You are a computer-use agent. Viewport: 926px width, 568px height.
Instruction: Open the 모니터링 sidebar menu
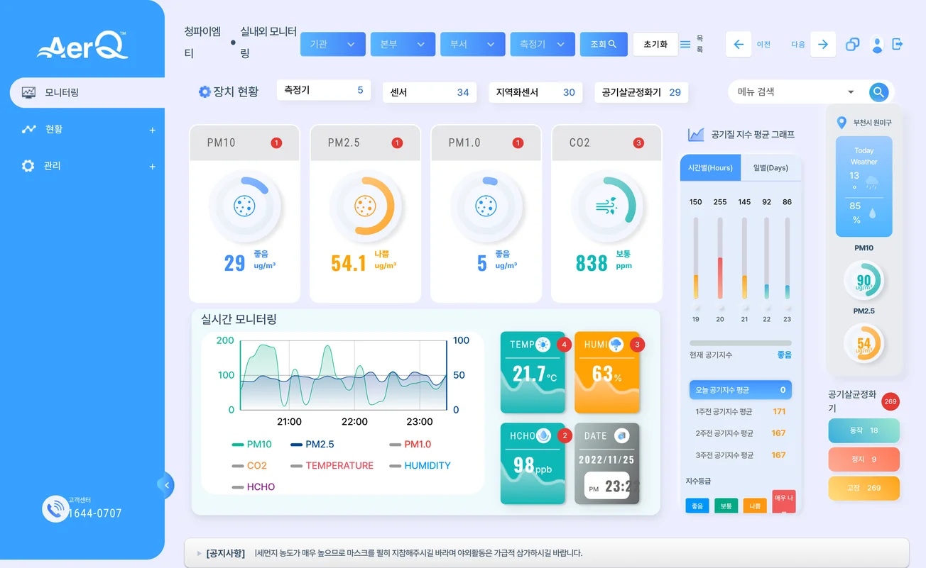87,92
